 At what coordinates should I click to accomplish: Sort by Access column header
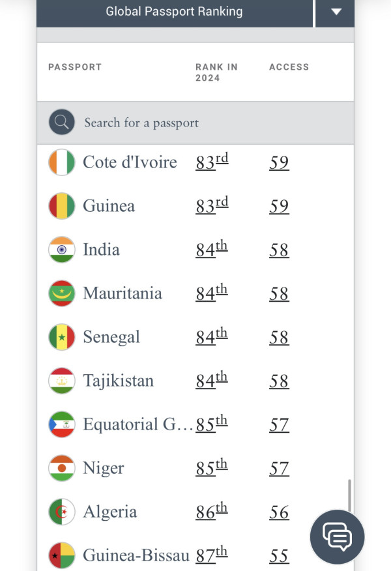tap(289, 67)
